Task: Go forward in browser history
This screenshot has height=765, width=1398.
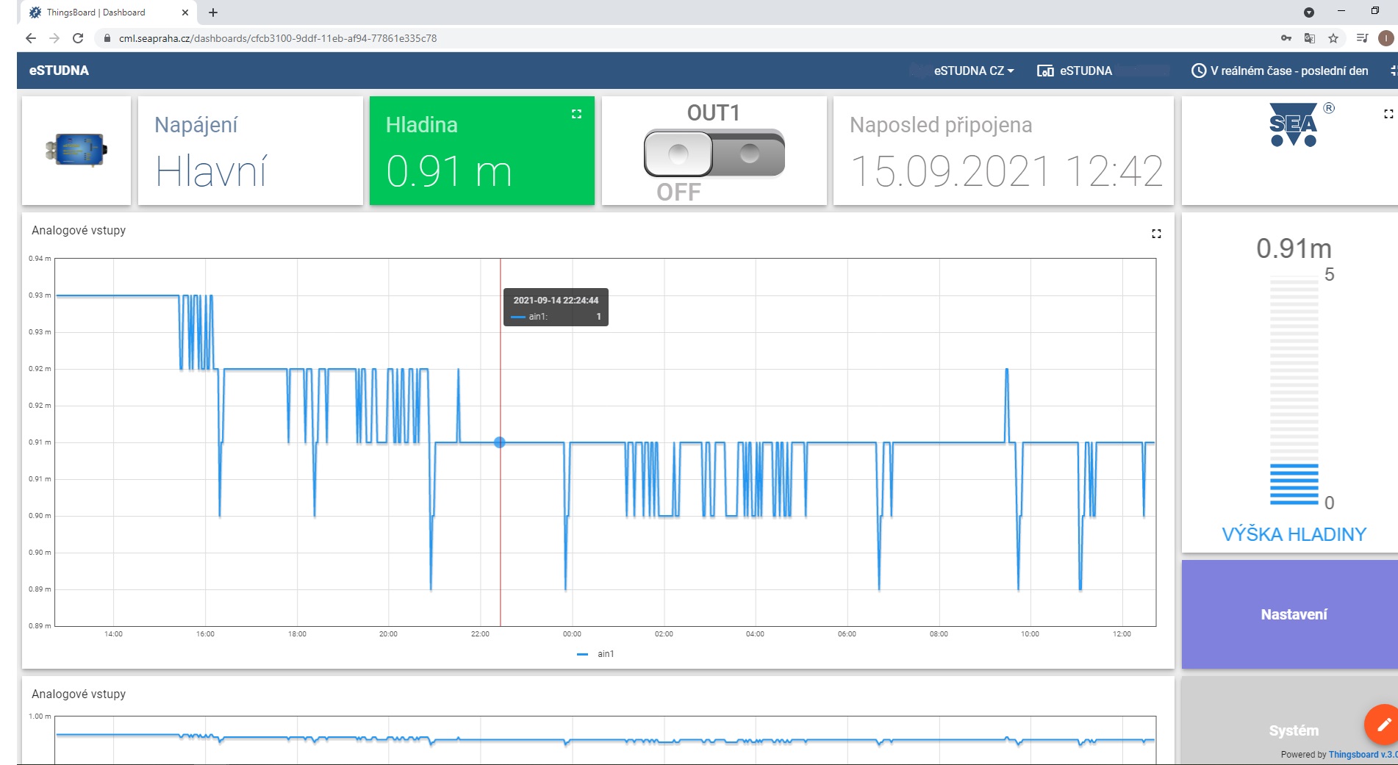Action: coord(54,38)
